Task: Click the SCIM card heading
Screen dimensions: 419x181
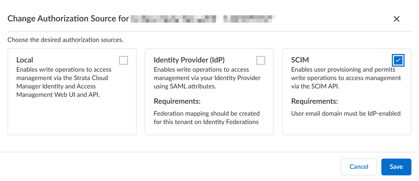Action: point(300,60)
